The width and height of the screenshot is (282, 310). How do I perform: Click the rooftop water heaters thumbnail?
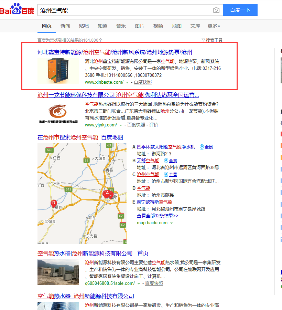click(58, 272)
